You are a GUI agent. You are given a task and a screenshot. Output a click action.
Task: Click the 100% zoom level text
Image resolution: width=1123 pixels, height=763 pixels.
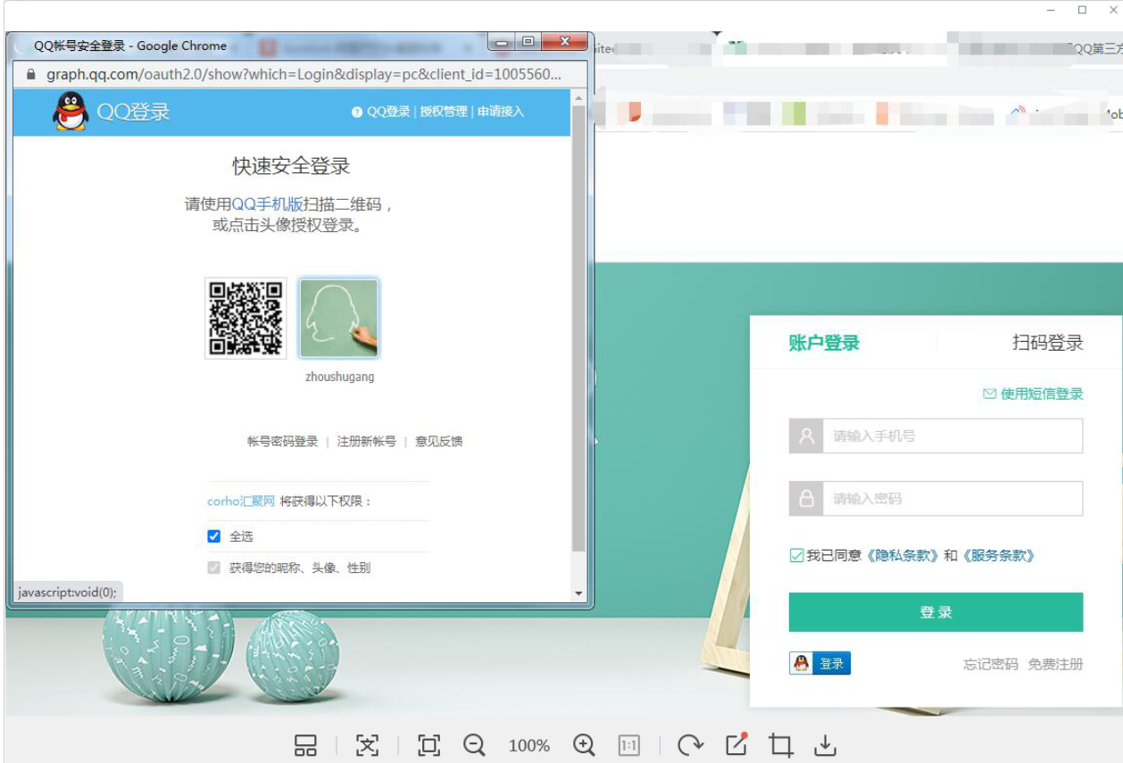click(x=529, y=745)
